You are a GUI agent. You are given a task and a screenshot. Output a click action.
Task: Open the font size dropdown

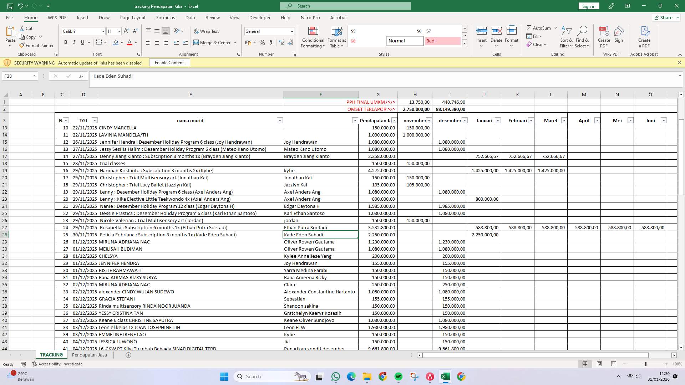118,31
